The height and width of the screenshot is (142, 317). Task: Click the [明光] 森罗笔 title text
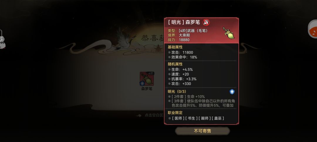point(184,22)
